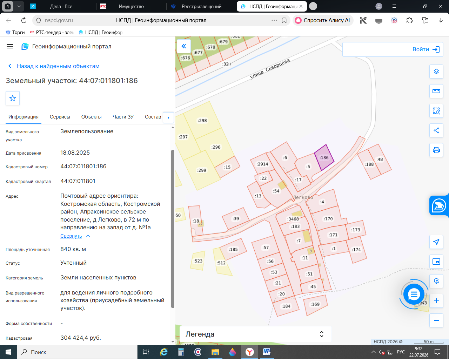Collapse address with the Свернуть chevron

pyautogui.click(x=88, y=236)
